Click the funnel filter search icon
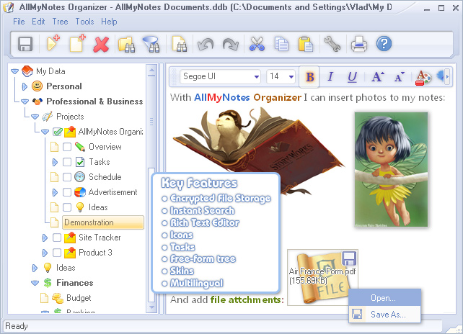The height and width of the screenshot is (334, 463). coord(151,45)
